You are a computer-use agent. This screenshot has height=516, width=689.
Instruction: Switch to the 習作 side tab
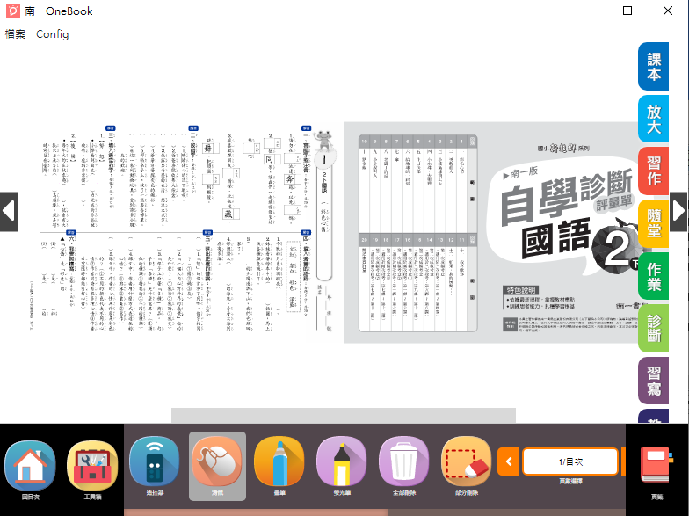tap(653, 171)
